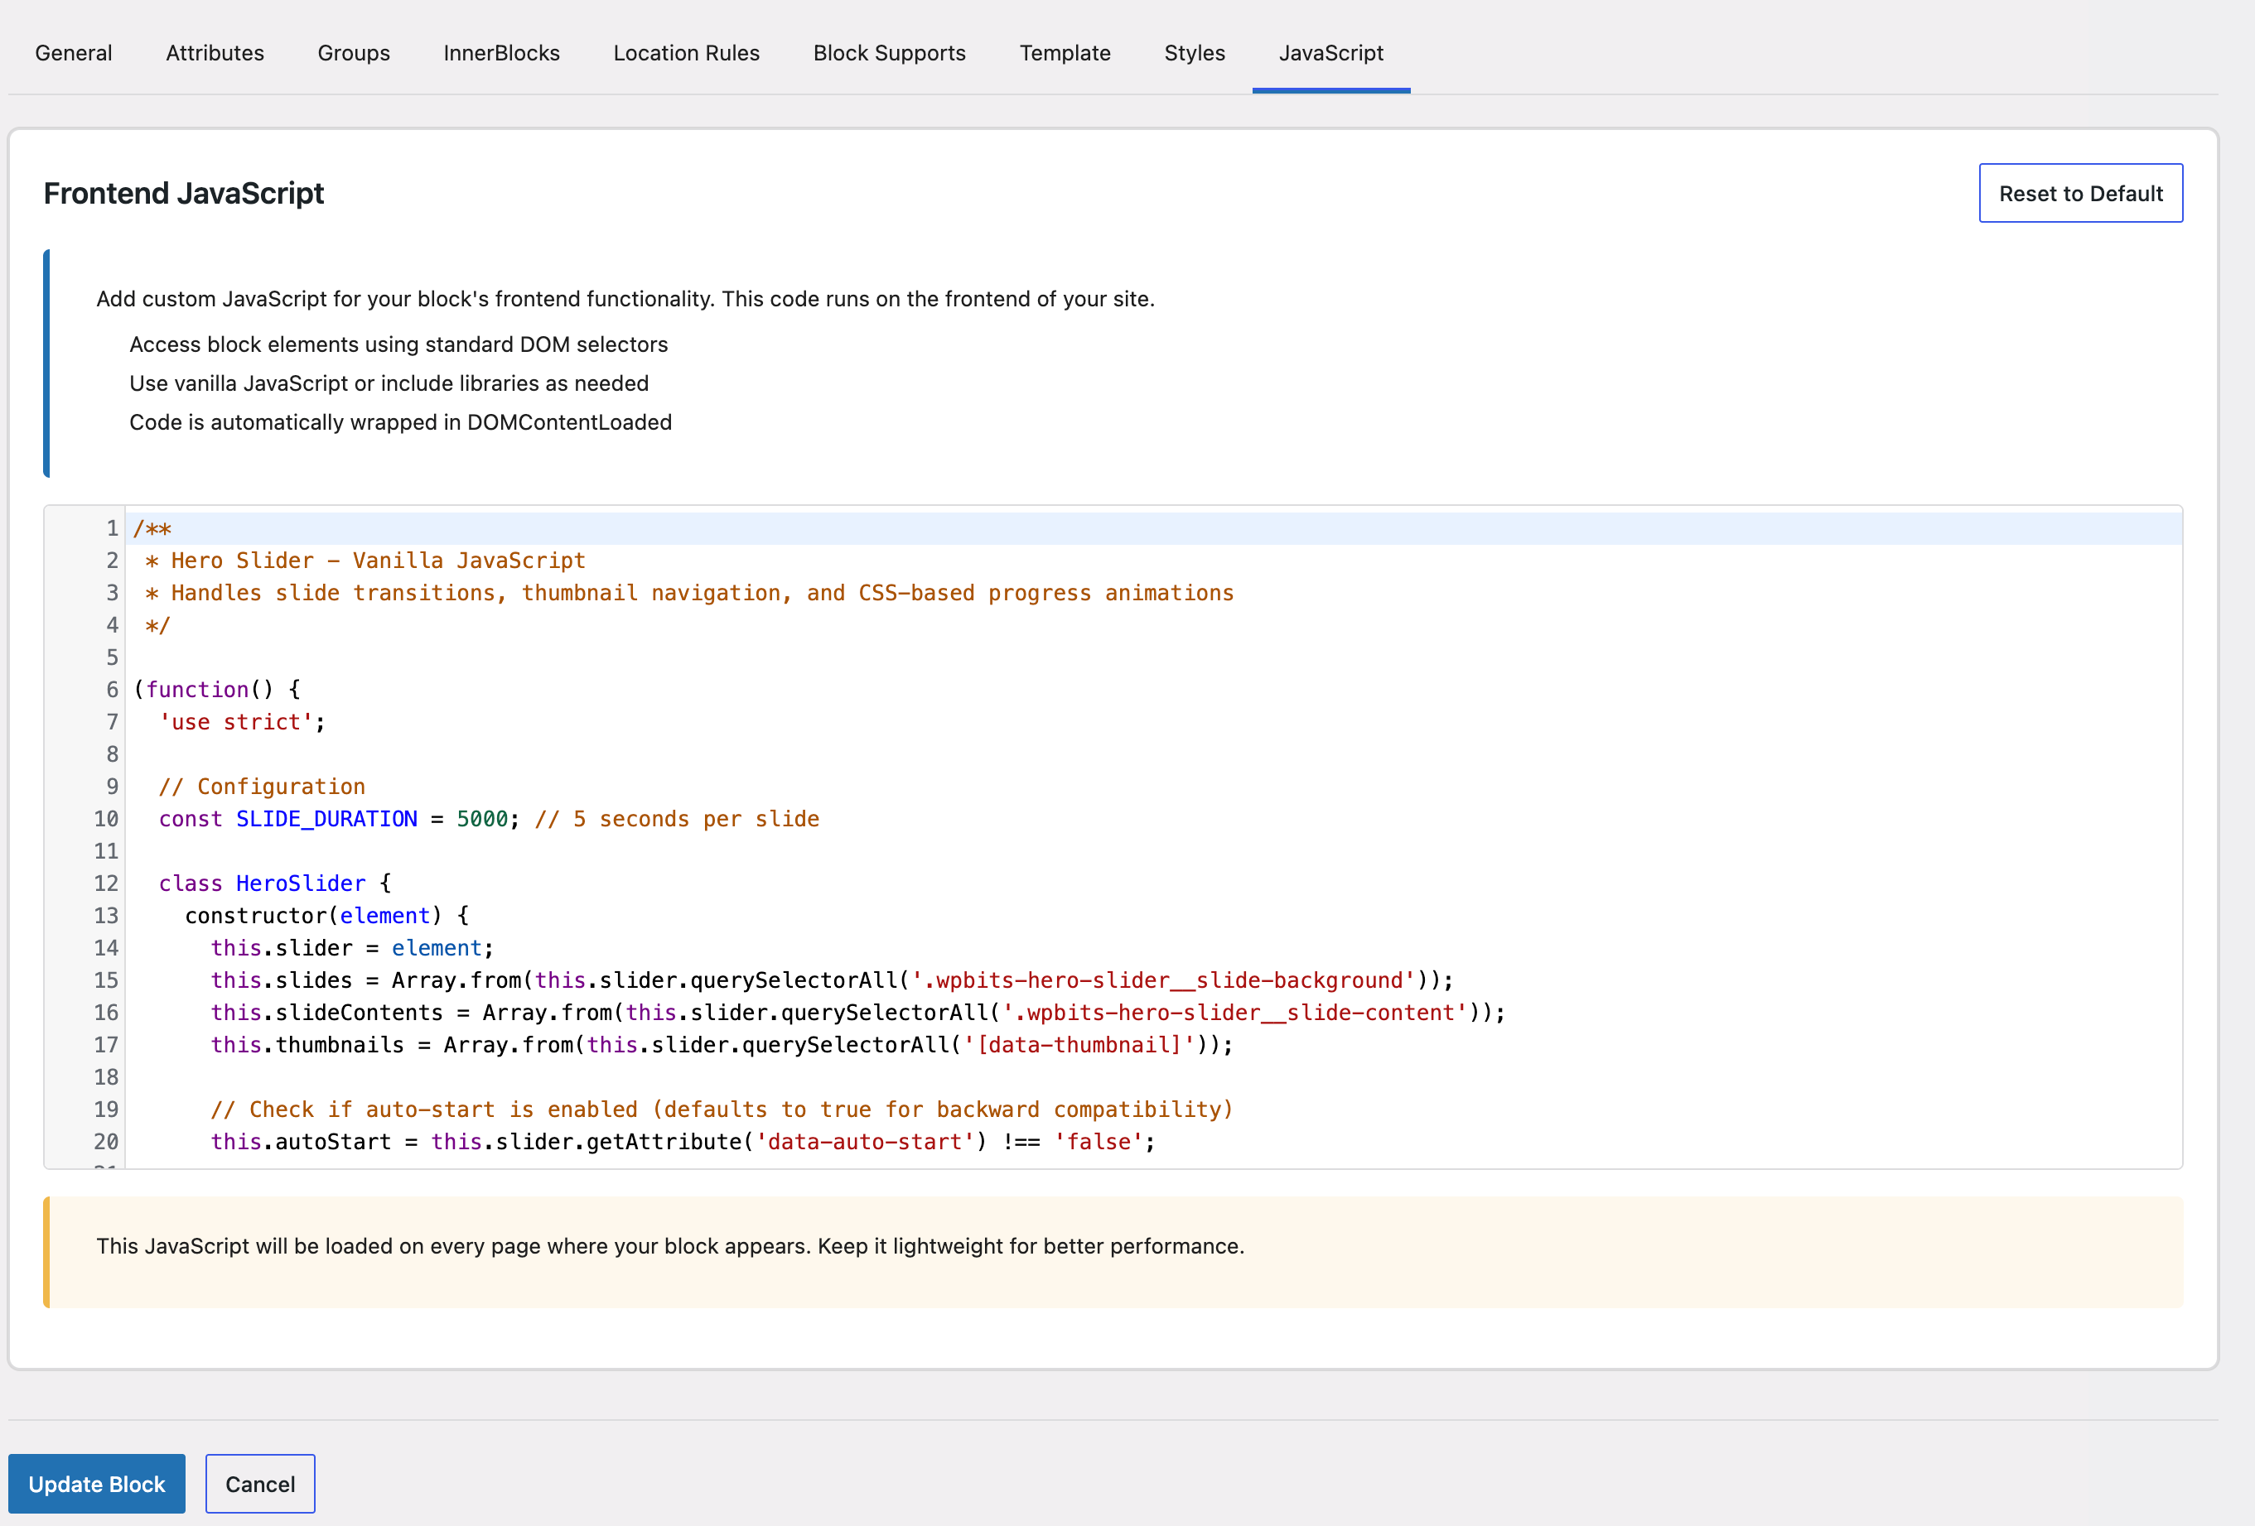Click the 'Handles slide transitions' comment line

pos(689,592)
